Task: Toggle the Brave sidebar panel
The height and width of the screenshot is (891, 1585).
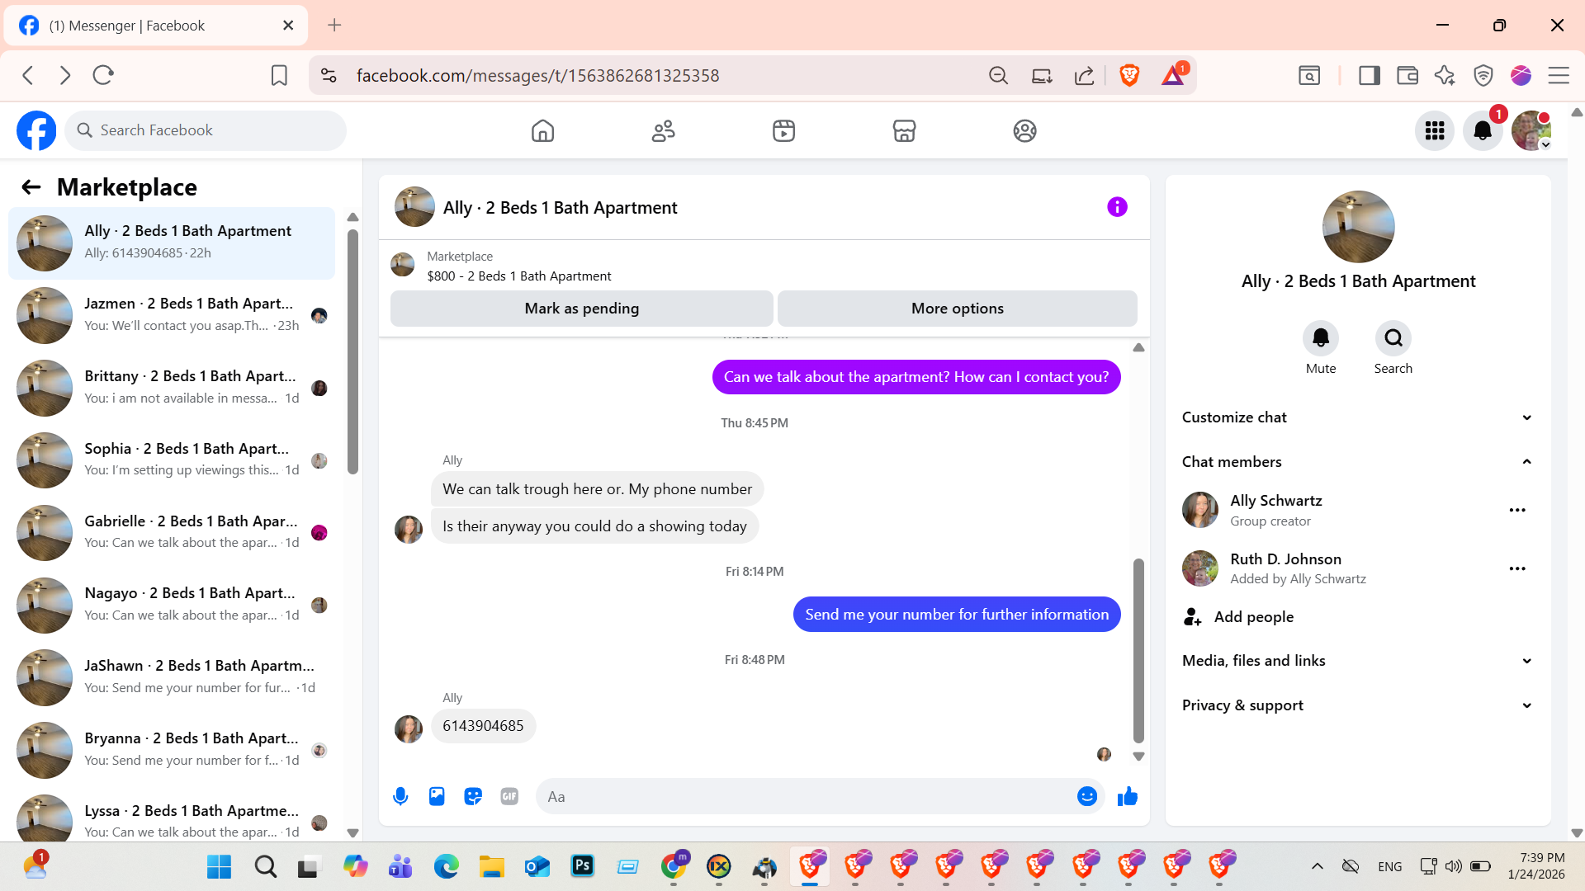Action: click(1370, 76)
